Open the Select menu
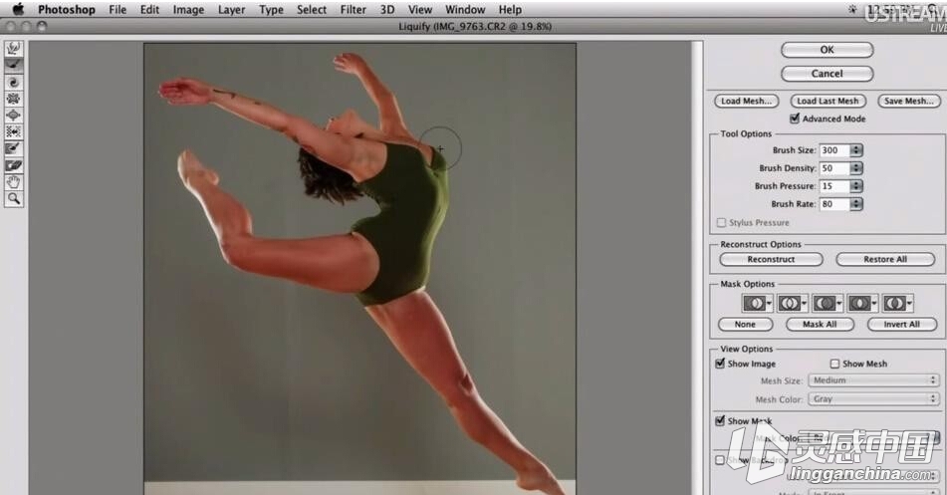Image resolution: width=947 pixels, height=495 pixels. [312, 10]
